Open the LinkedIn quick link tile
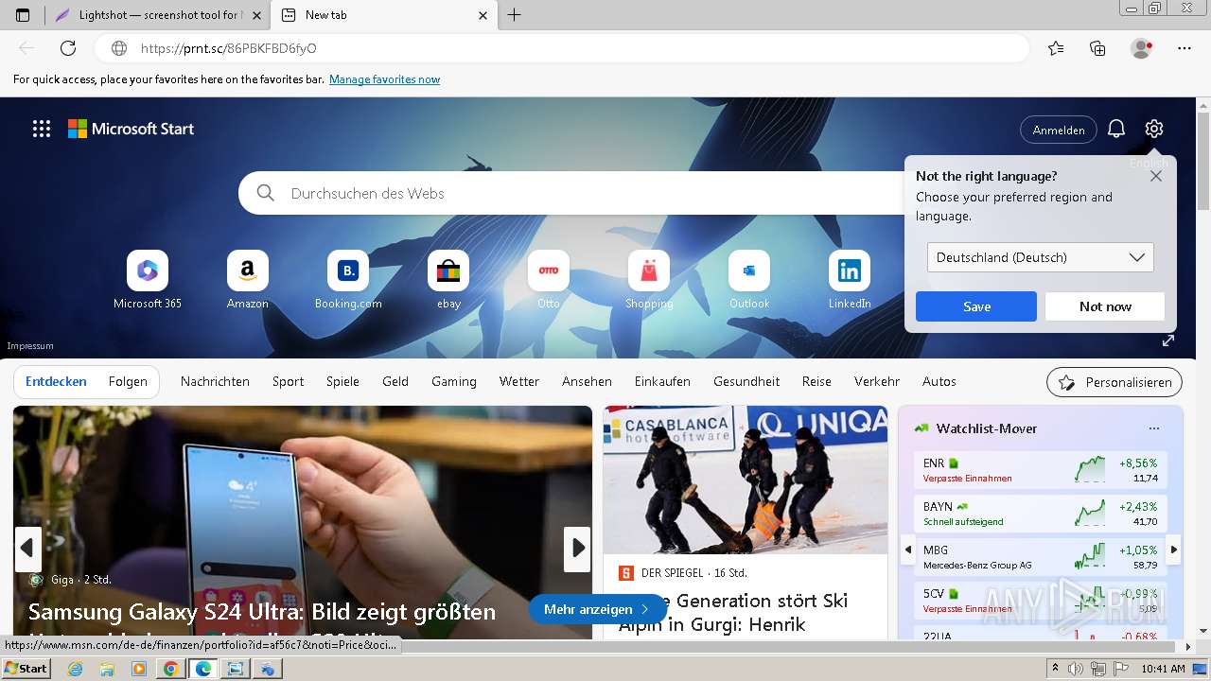1211x681 pixels. pyautogui.click(x=850, y=280)
